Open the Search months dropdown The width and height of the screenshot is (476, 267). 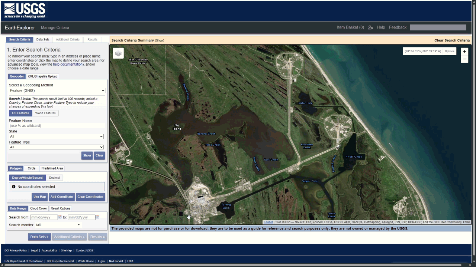(58, 225)
